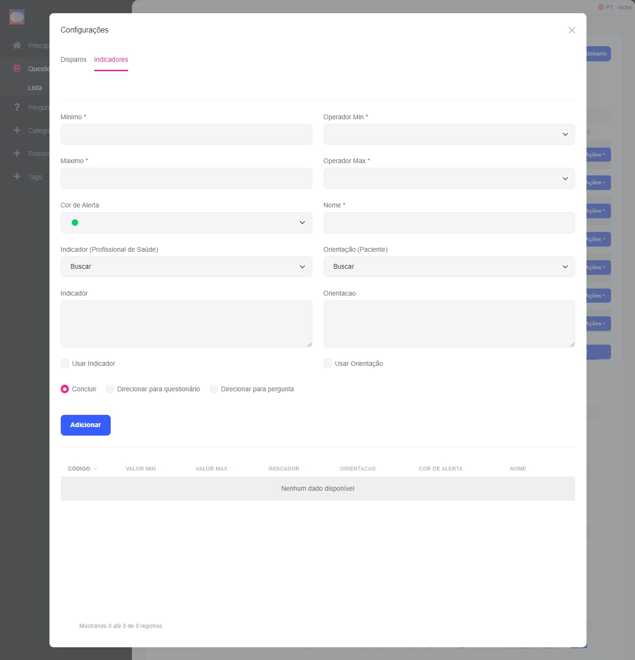Click the plus icon next to Protocolos
The image size is (635, 660).
point(17,153)
